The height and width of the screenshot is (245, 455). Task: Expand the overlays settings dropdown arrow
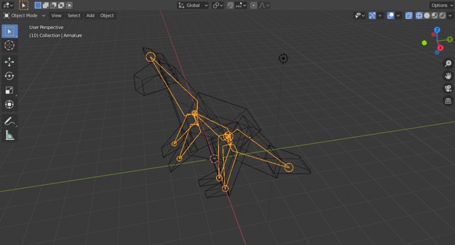[398, 15]
